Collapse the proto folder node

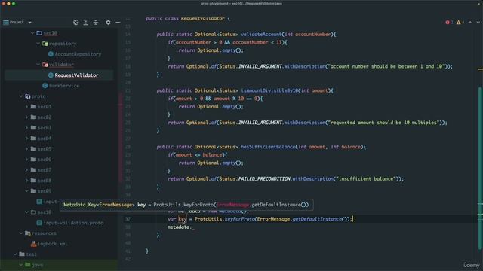20,96
